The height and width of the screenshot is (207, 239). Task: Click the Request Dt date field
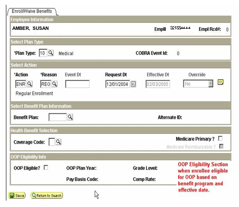(x=117, y=84)
